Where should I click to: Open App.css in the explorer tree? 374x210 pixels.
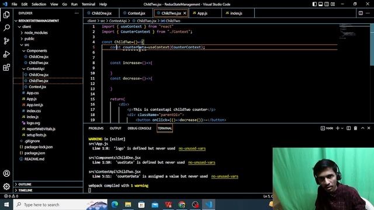click(33, 93)
